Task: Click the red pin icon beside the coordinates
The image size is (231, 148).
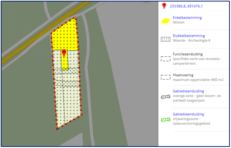Action: coord(164,6)
